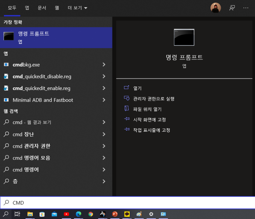Screen dimensions: 255x219
Task: Open File Explorer from the taskbar
Action: [30, 214]
